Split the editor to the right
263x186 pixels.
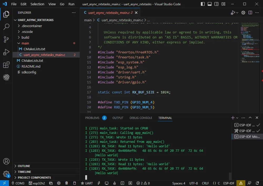pyautogui.click(x=250, y=13)
